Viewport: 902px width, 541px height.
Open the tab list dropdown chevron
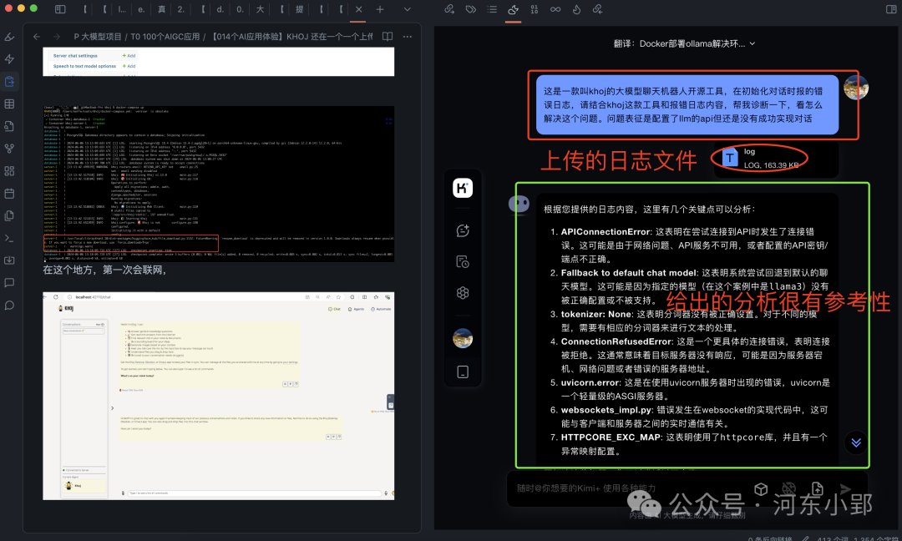(x=408, y=9)
